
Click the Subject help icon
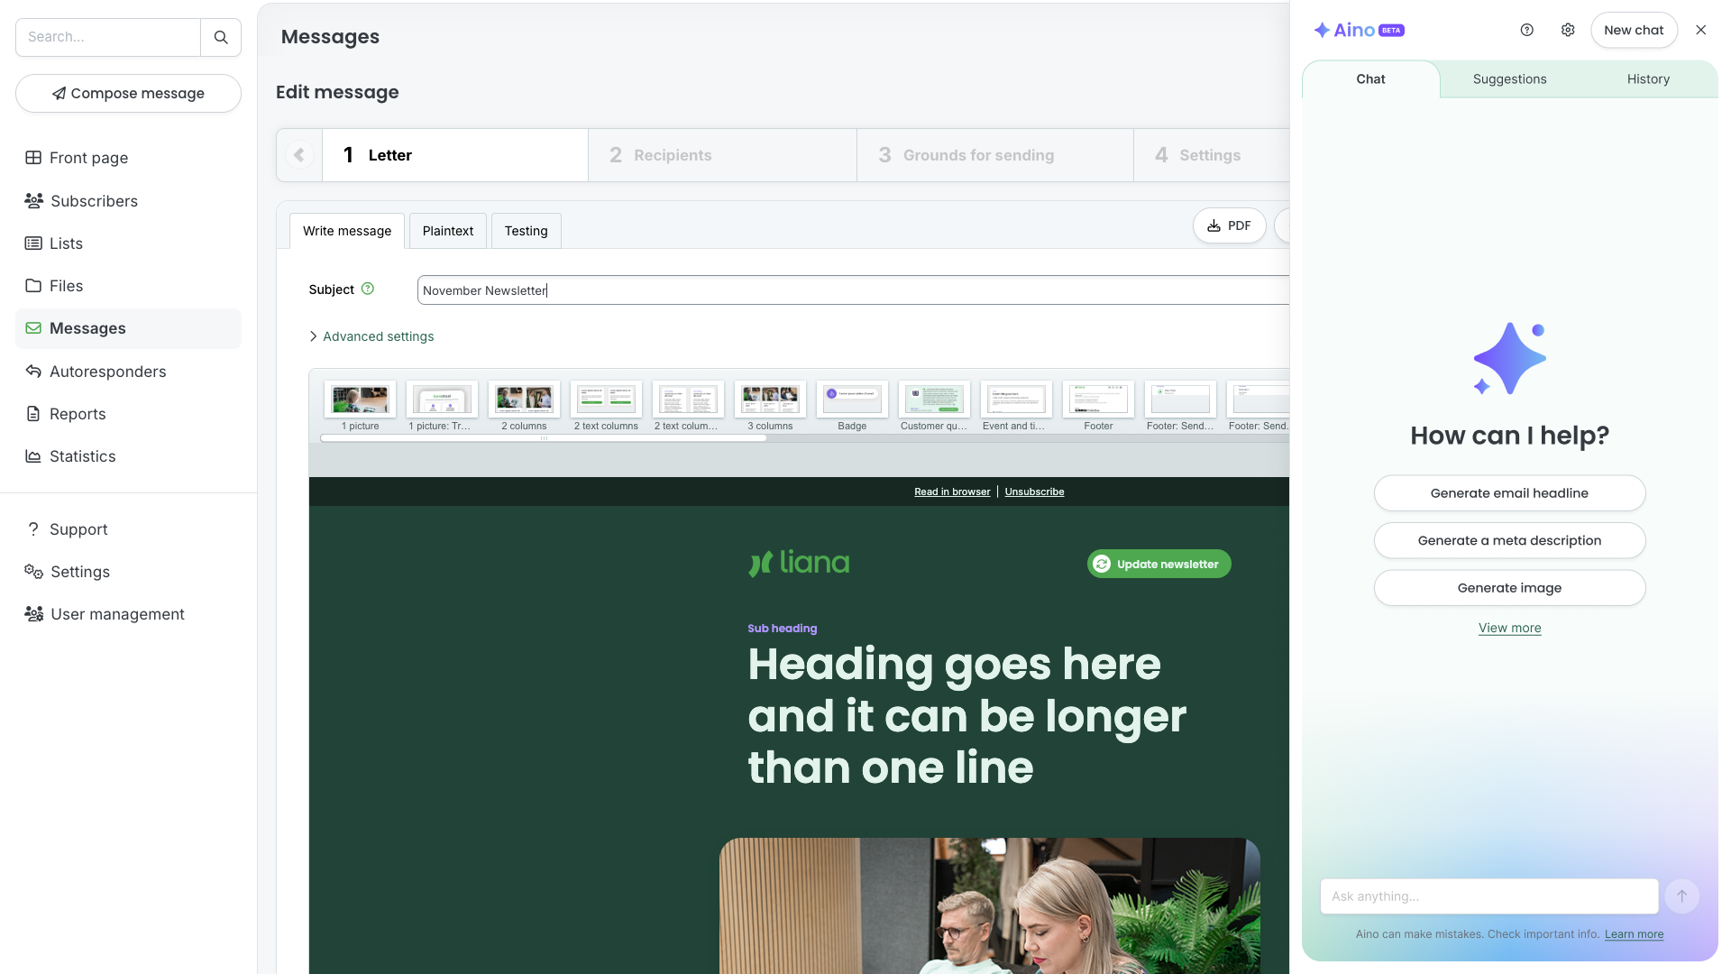tap(368, 289)
